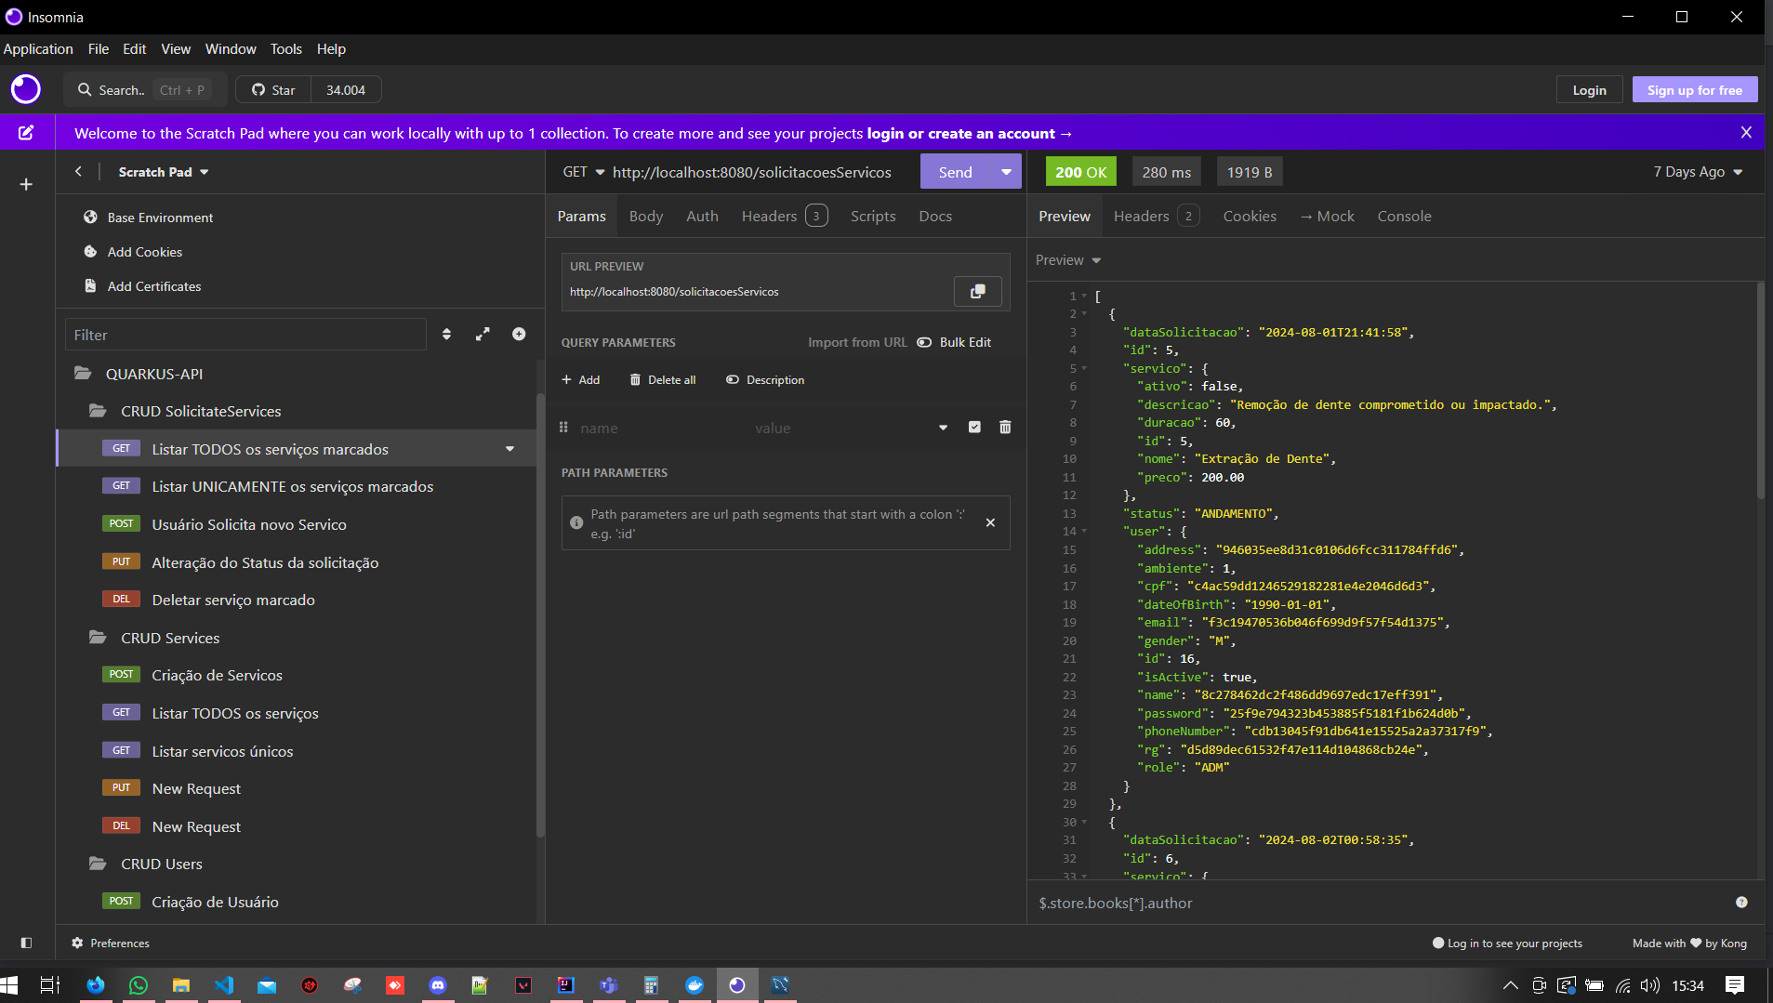Open the parameter value type dropdown
This screenshot has width=1773, height=1003.
(x=943, y=428)
